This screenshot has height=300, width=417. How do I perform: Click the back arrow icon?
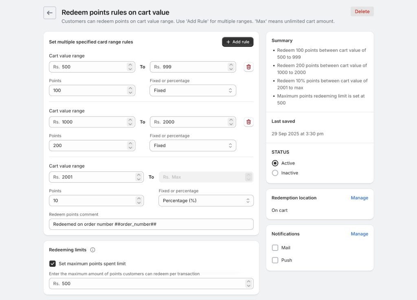point(50,13)
